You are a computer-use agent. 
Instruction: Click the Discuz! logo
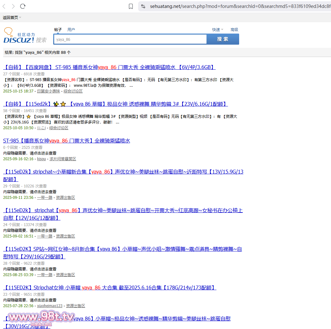tap(19, 36)
